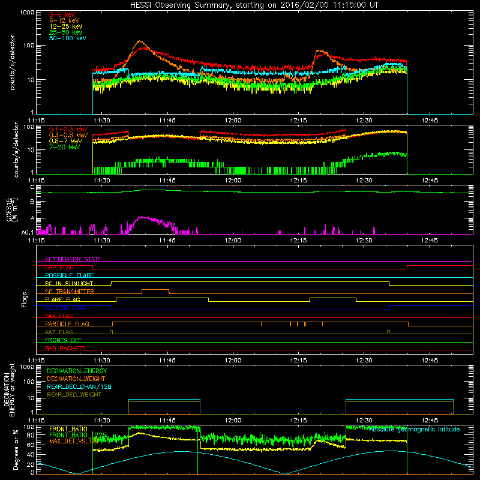Click the green FRONT_RATIO_1225 legend label

point(77,435)
